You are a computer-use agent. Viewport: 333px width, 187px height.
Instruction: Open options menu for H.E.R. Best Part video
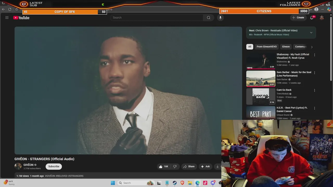pyautogui.click(x=315, y=108)
